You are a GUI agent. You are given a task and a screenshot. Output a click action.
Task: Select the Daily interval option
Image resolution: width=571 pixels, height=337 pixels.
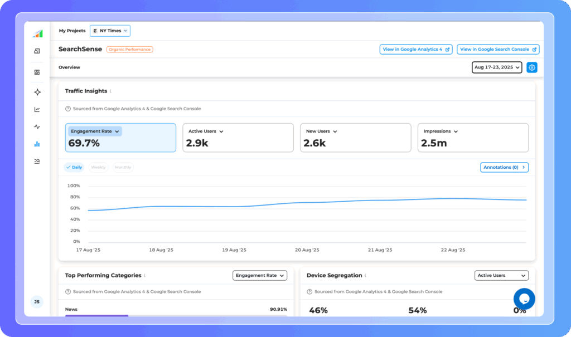coord(74,167)
